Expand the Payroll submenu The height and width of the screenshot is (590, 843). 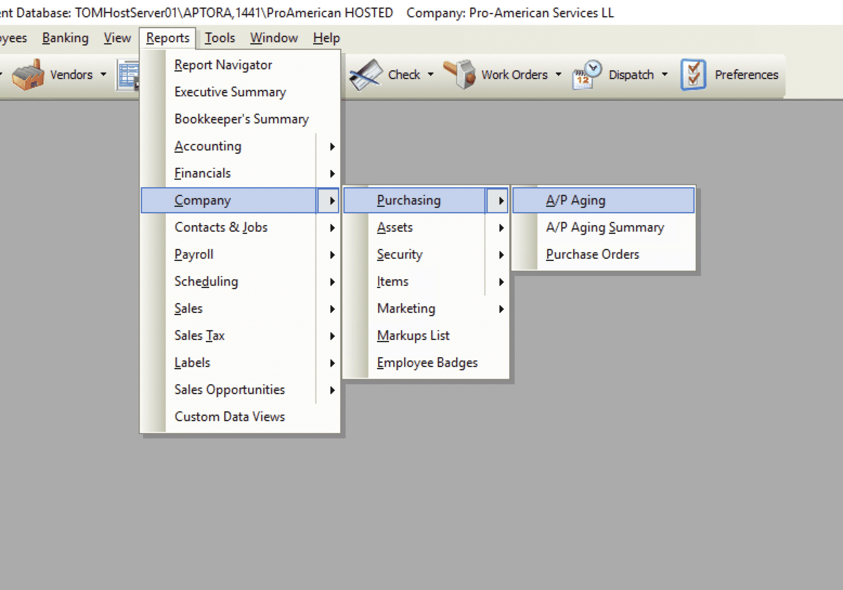click(194, 254)
